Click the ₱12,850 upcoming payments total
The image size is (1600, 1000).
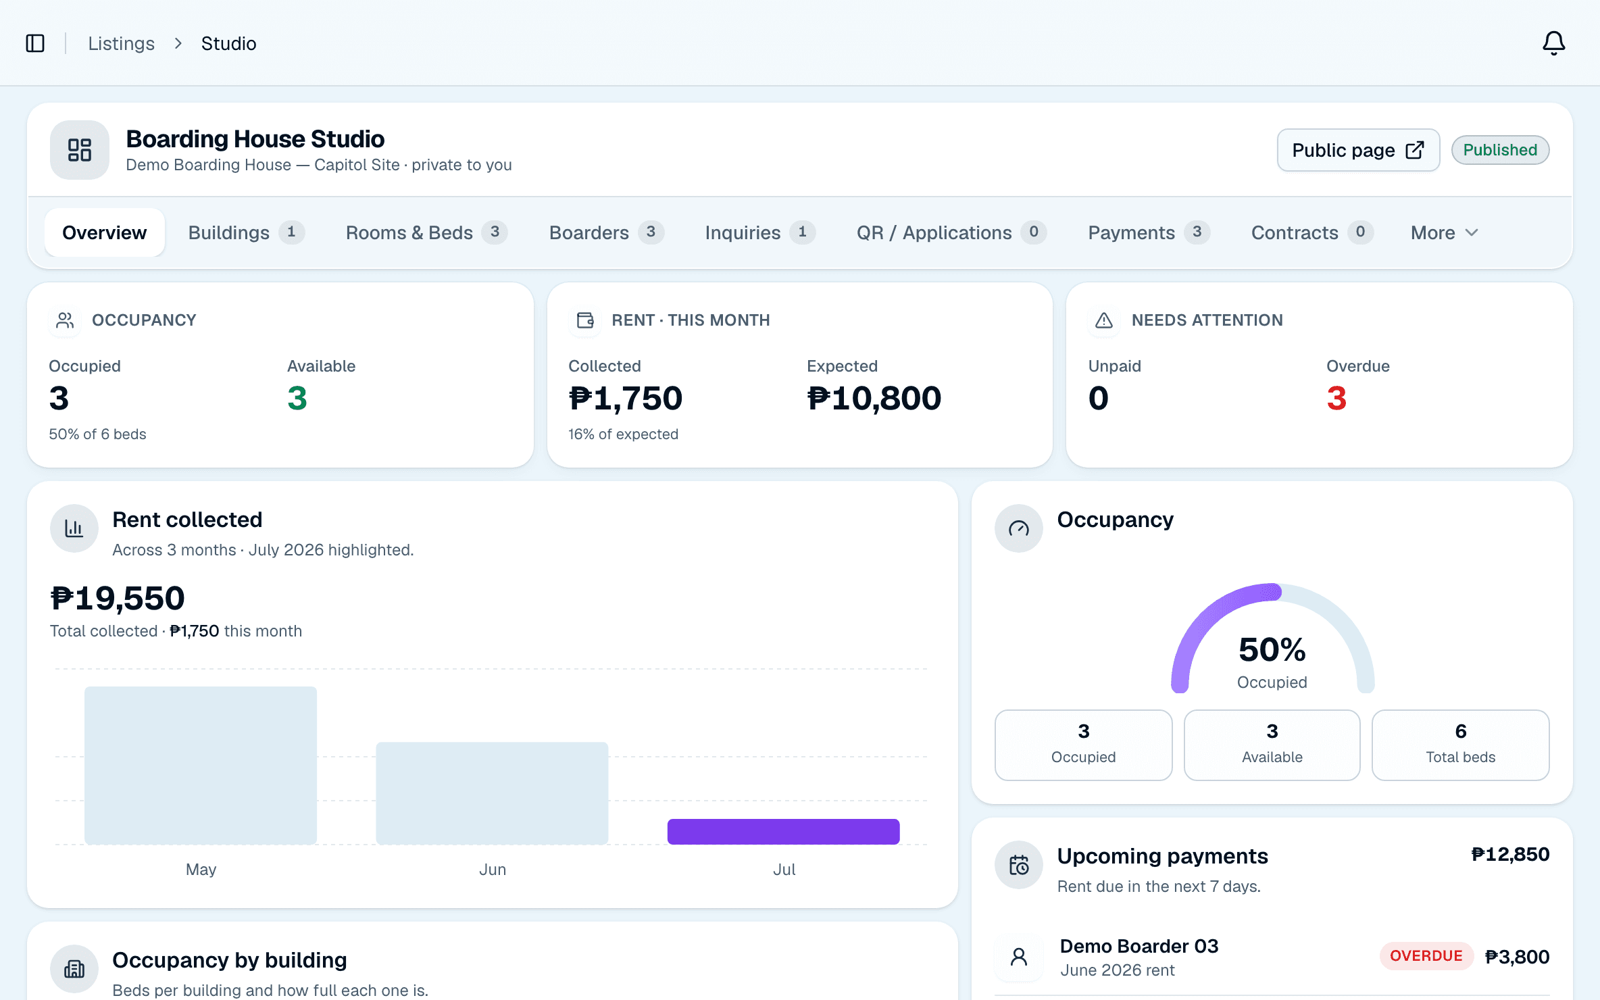point(1510,855)
